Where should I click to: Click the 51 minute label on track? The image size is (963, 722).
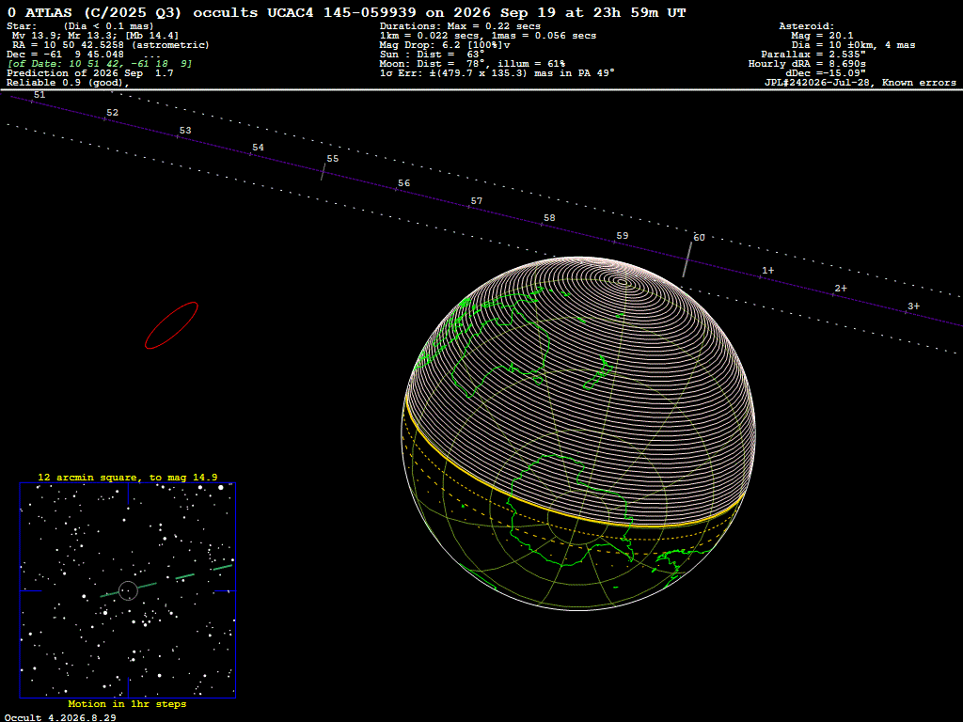pyautogui.click(x=39, y=95)
